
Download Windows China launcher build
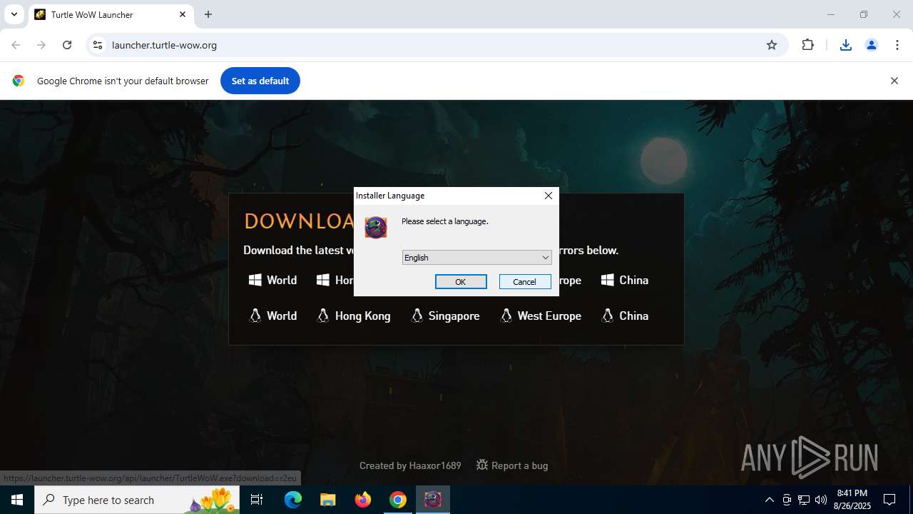coord(624,280)
